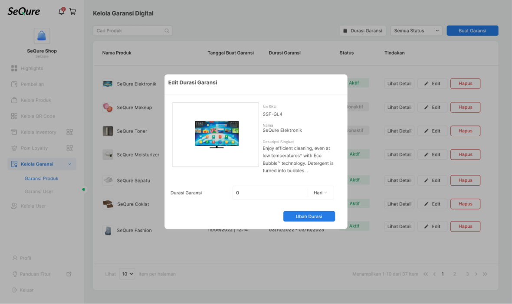
Task: Click Hapus for SeQure Elektronik
Action: tap(465, 84)
